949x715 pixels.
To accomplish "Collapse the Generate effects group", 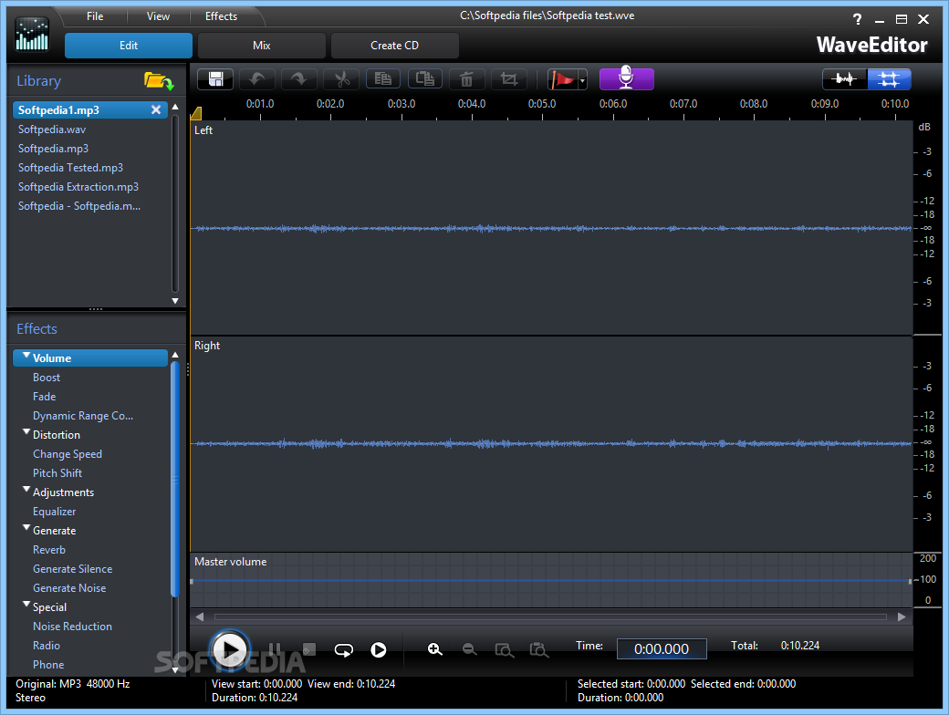I will 26,529.
